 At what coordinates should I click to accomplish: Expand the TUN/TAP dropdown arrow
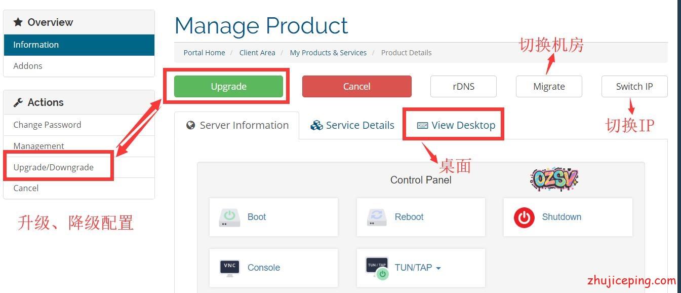[438, 268]
